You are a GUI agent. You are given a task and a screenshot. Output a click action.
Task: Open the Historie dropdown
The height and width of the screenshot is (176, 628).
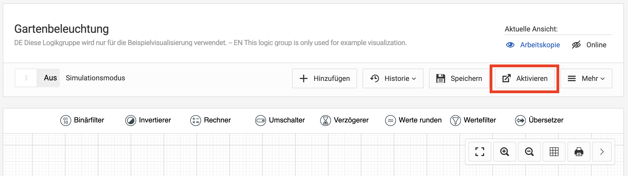tap(393, 78)
